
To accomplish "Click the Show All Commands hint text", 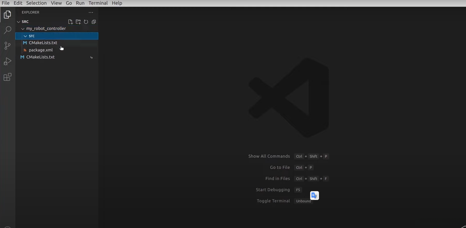I will click(269, 156).
